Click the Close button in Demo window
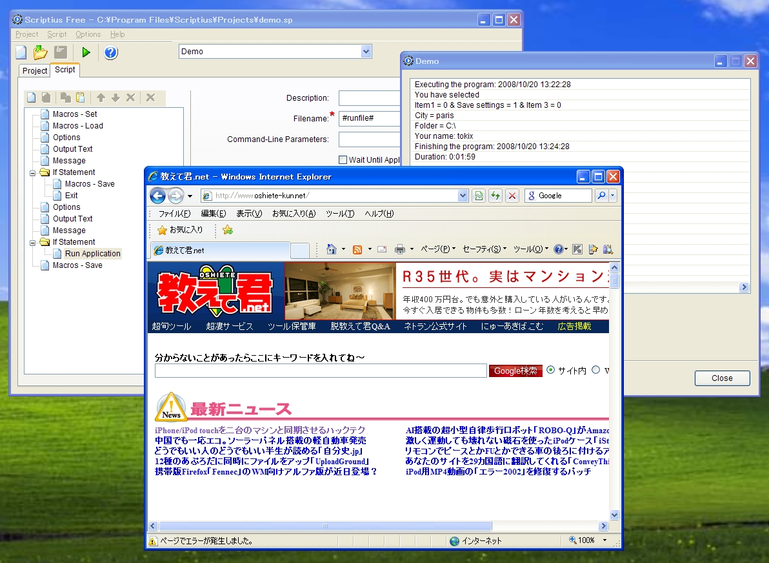 point(722,378)
